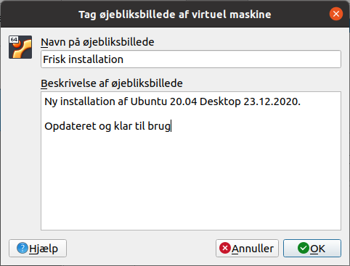
Task: Select the 'Navn på øjebliksbillede' label
Action: [x=97, y=42]
